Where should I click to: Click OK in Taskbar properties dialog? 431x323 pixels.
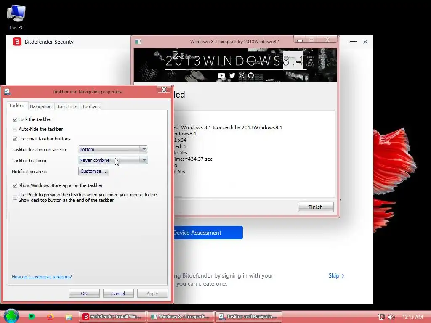[x=84, y=293]
